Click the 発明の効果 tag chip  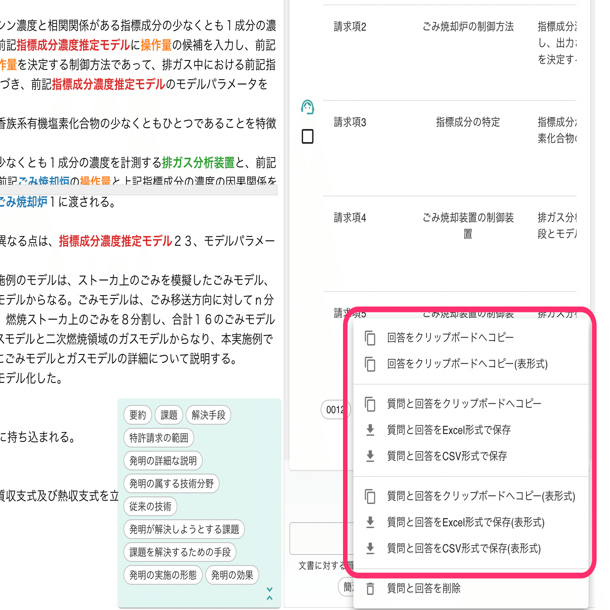(232, 575)
